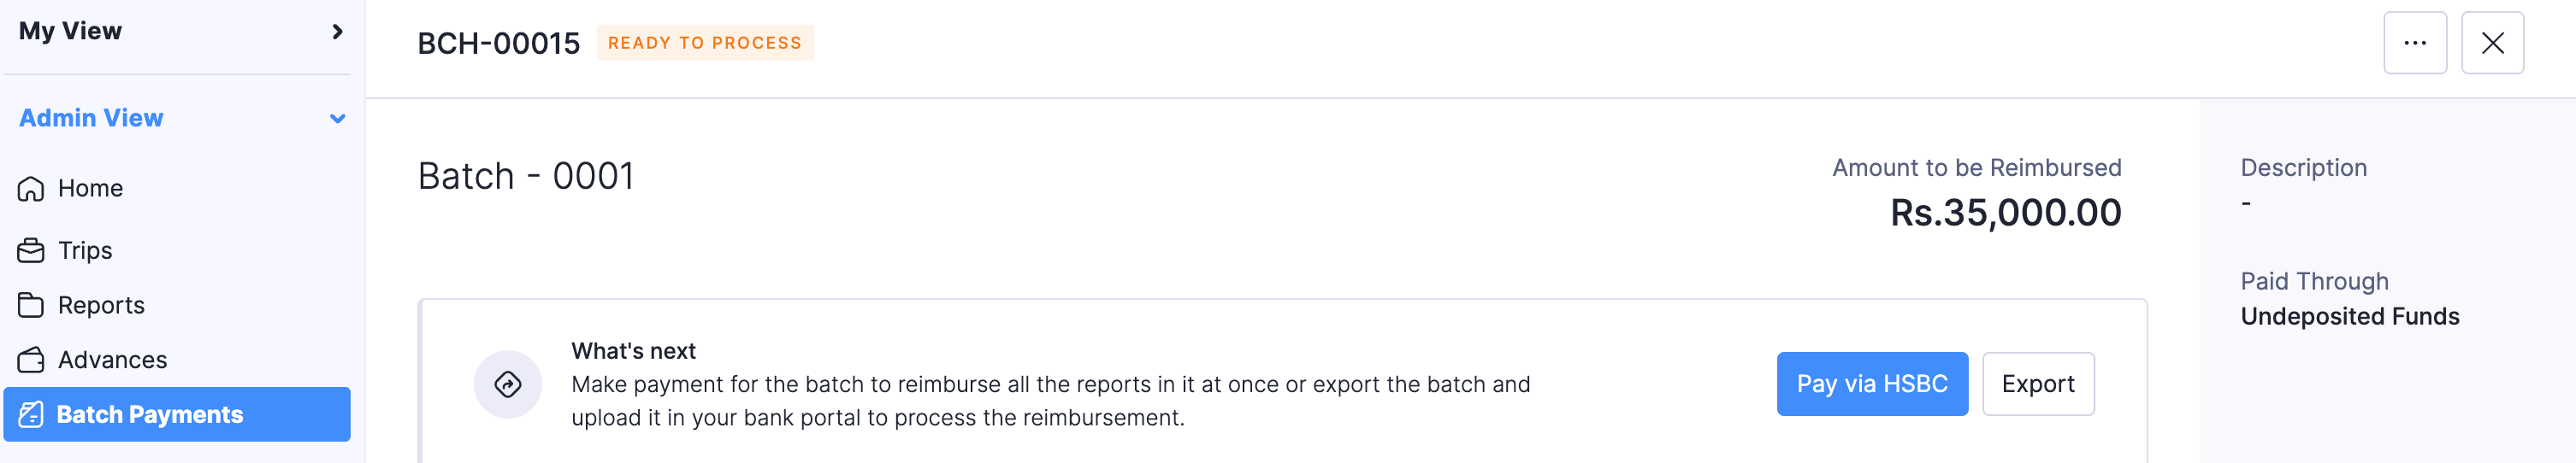
Task: Select the Admin View heading
Action: pos(91,118)
